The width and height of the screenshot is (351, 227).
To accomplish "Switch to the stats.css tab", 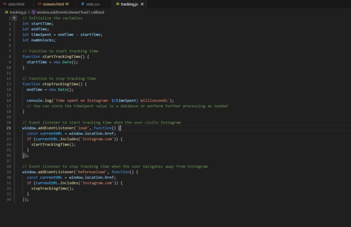I will [x=94, y=4].
